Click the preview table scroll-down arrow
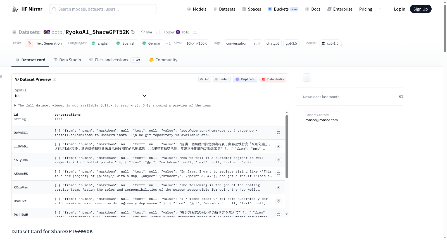 [x=287, y=214]
